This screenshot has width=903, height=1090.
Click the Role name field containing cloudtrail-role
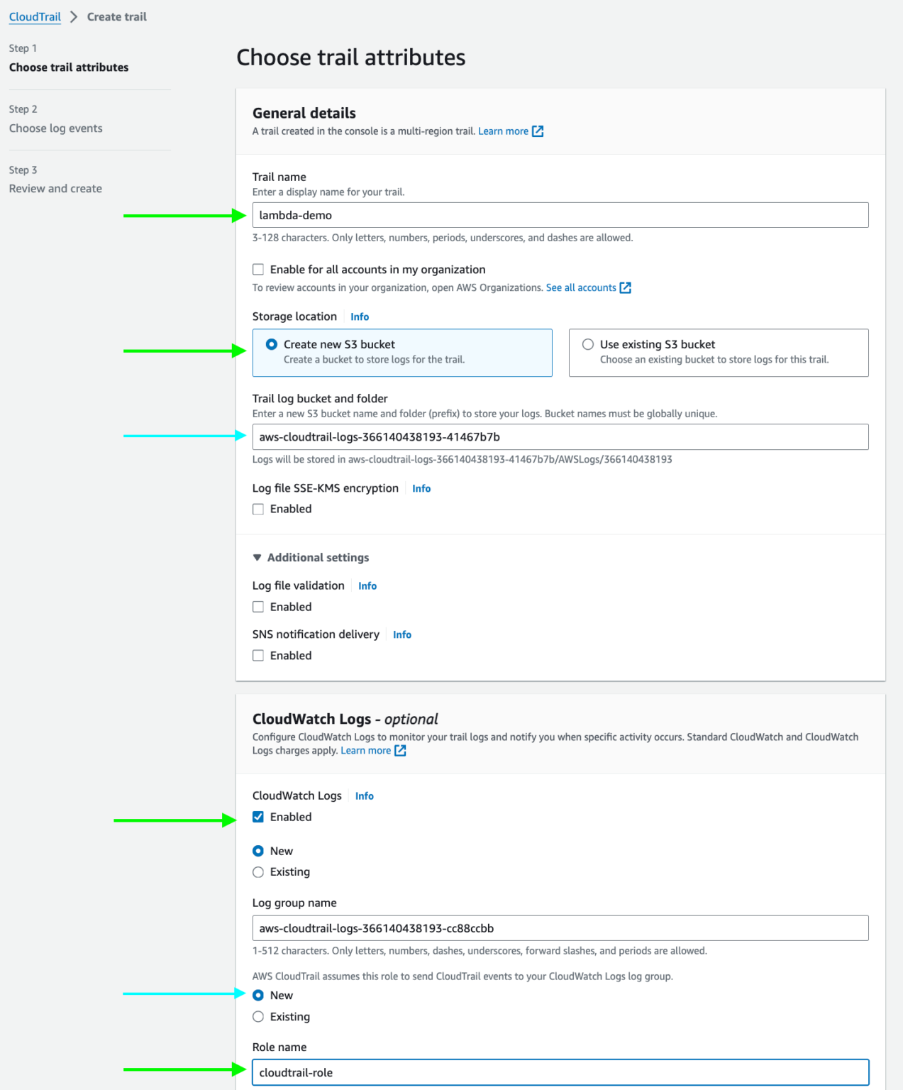(560, 1072)
